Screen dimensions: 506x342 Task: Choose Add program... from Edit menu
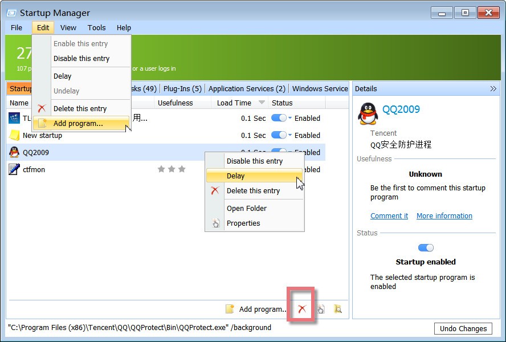pyautogui.click(x=78, y=124)
